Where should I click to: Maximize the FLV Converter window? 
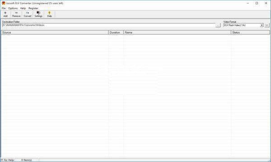[257, 3]
